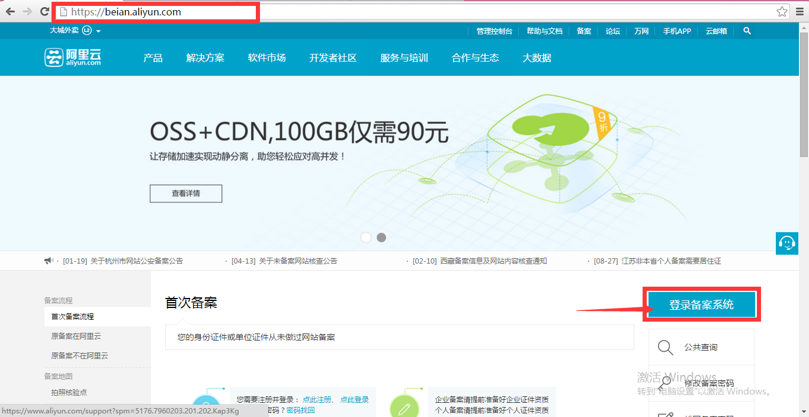809x417 pixels.
Task: Open the 解决方案 navigation menu
Action: (x=205, y=58)
